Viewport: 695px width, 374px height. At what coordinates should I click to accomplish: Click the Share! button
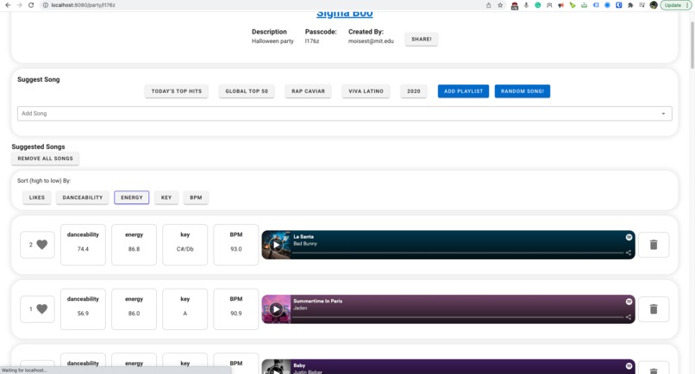[421, 39]
